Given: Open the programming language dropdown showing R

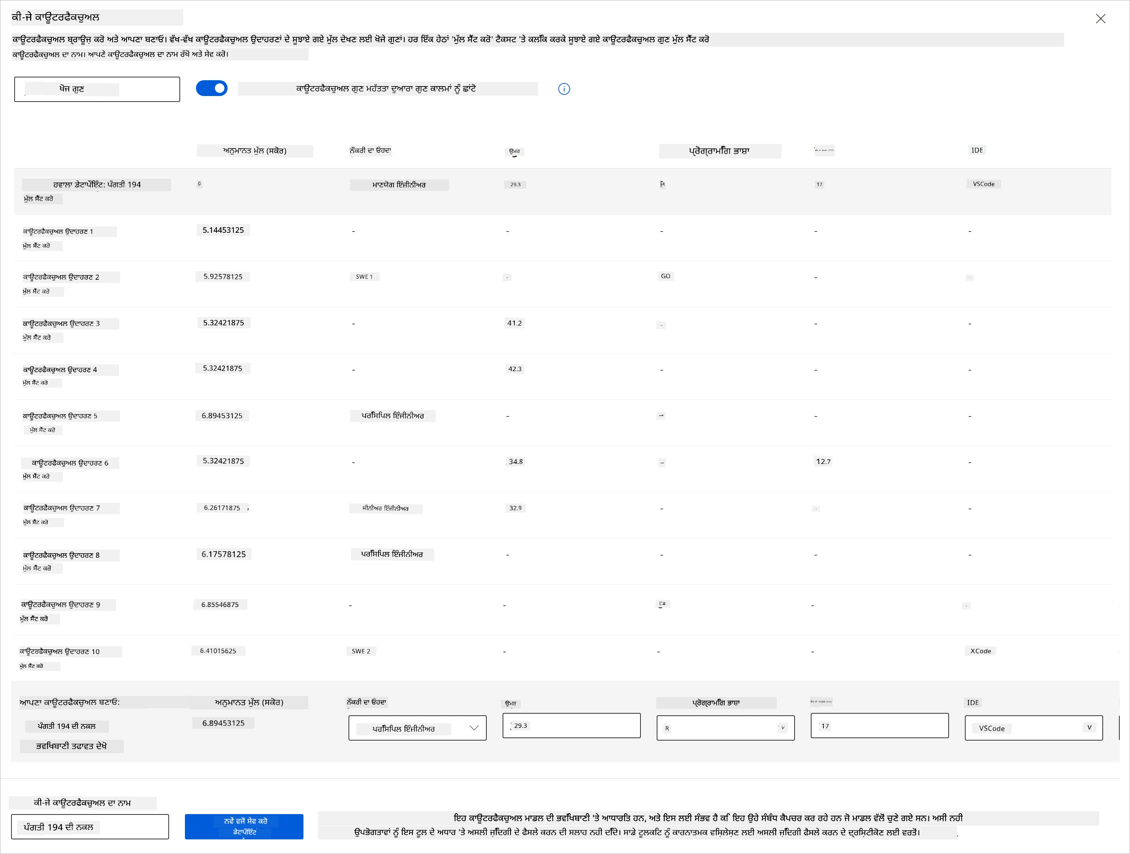Looking at the screenshot, I should click(725, 728).
